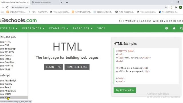
Task: Expand the Exercises dropdown menu
Action: coord(83,28)
